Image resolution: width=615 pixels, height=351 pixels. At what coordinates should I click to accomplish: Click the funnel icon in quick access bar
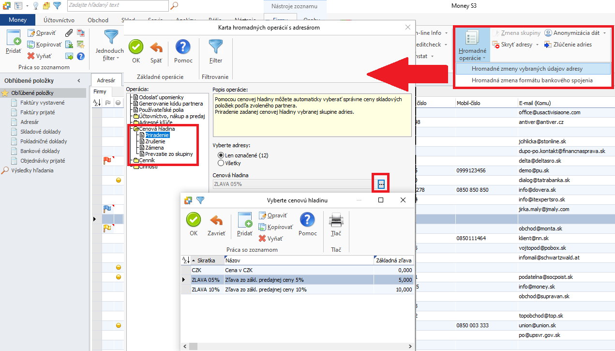pos(57,5)
